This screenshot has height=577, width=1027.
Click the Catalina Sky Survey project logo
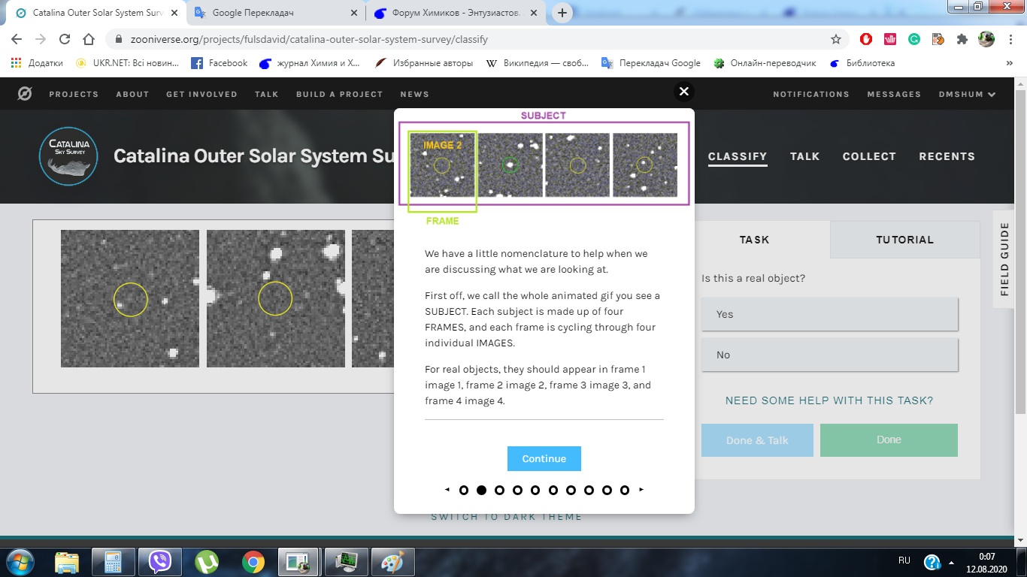pos(68,156)
